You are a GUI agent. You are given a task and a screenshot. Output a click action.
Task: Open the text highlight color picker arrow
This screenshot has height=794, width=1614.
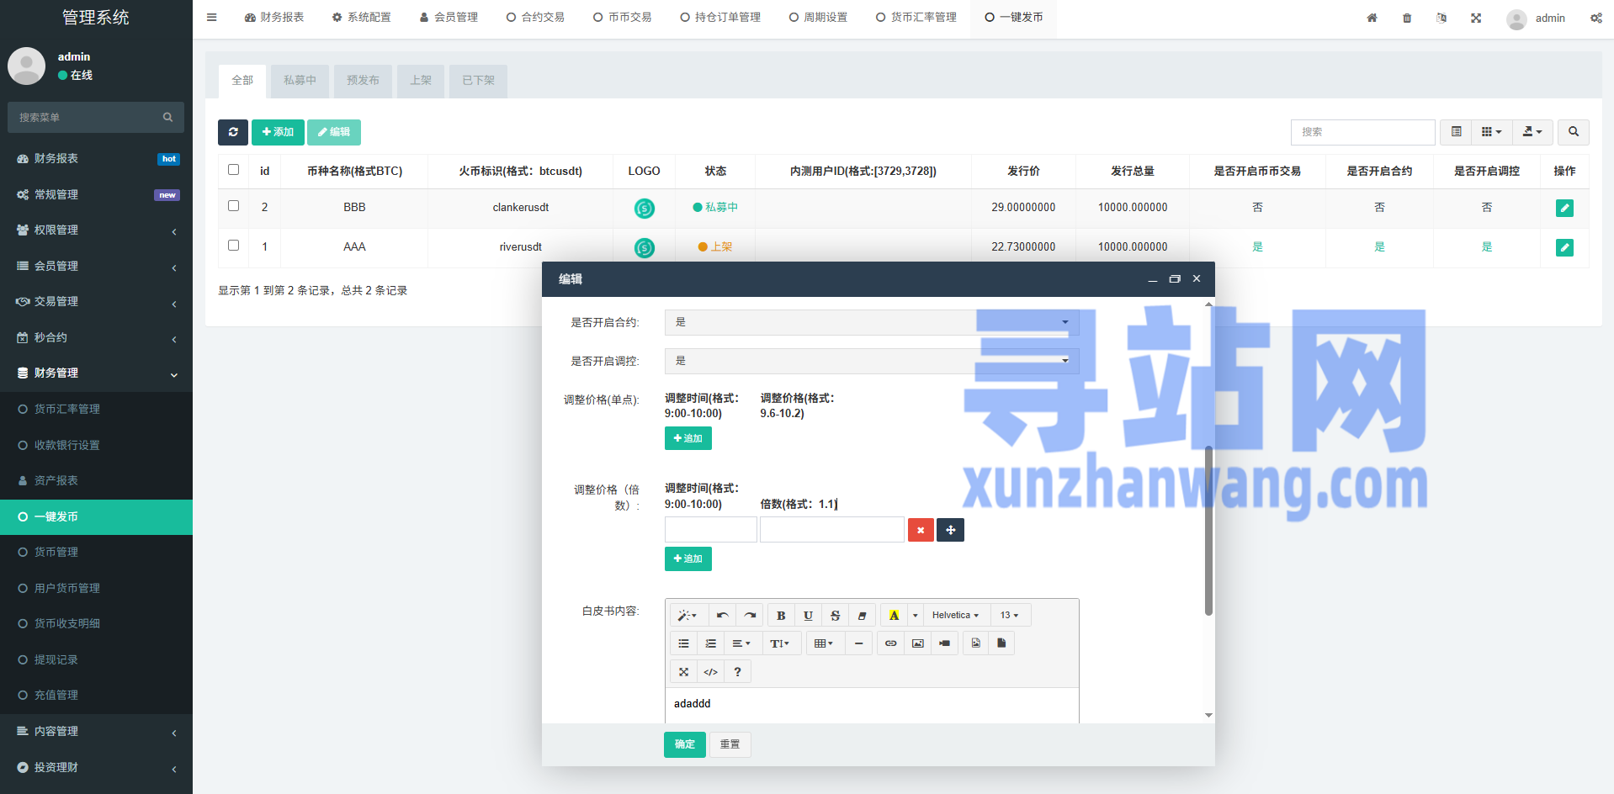tap(916, 616)
